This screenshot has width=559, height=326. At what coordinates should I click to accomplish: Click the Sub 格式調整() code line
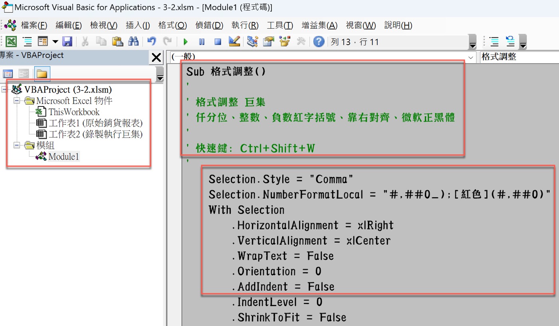click(x=226, y=72)
